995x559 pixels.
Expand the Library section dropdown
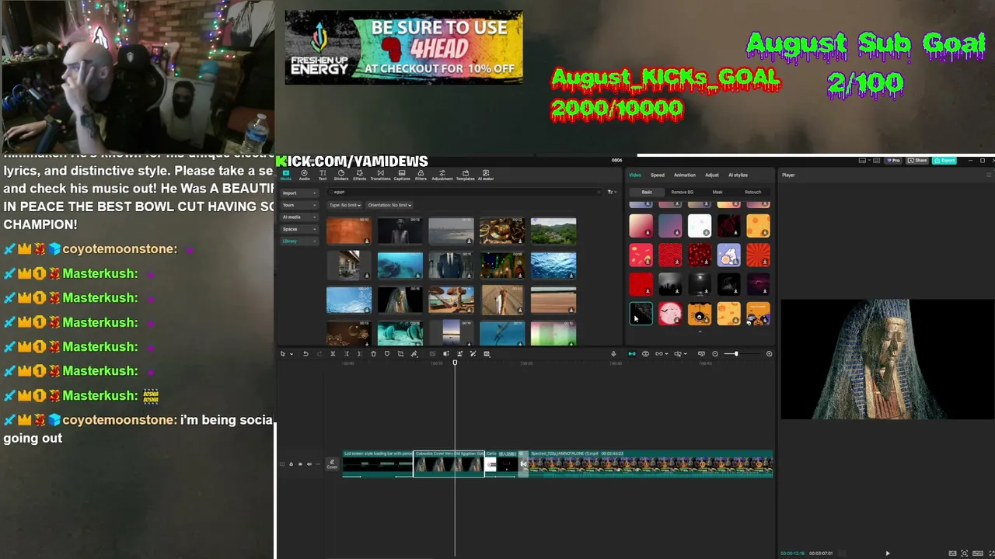click(x=299, y=241)
